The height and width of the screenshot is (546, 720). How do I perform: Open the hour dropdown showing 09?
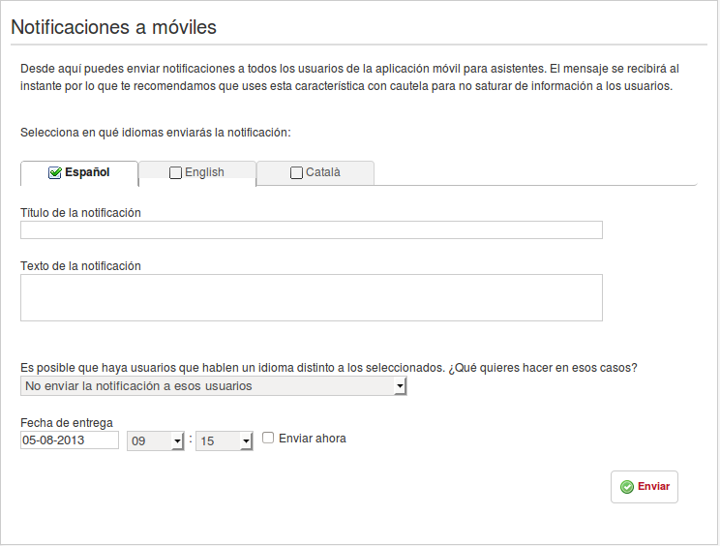[x=155, y=440]
